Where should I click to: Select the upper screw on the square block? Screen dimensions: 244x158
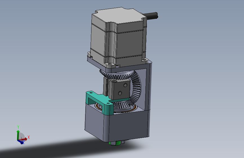click(x=126, y=85)
